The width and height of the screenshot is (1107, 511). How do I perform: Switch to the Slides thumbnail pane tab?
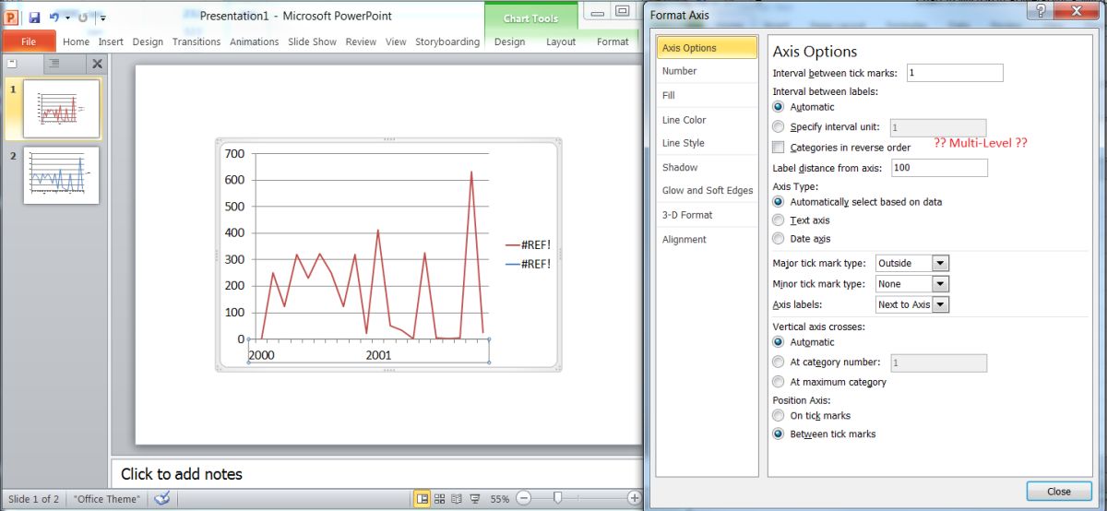13,64
